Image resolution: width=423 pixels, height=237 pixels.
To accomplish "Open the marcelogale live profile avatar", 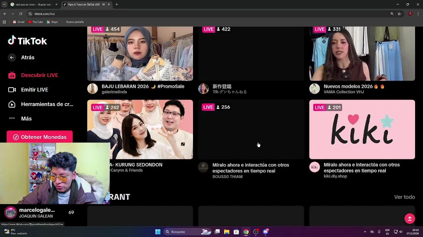I will click(x=11, y=213).
